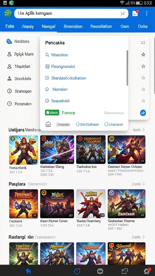Click the scrollbar in the Pencakka popup
This screenshot has height=276, width=155.
coord(127,68)
